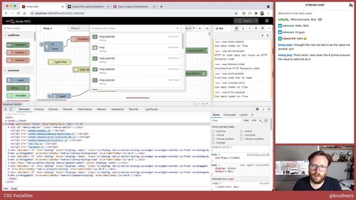This screenshot has width=356, height=200.
Task: Click the button on the bottom inject node
Action: (x=49, y=96)
